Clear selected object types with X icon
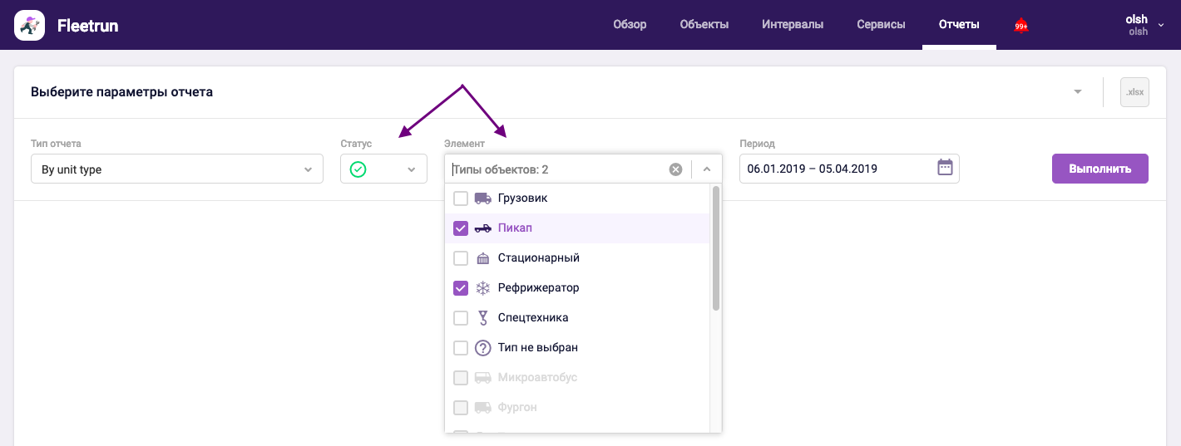This screenshot has width=1181, height=446. [x=675, y=169]
